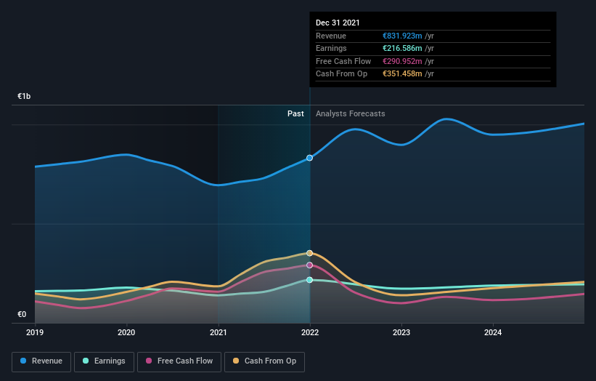Click the Earnings row label in tooltip
This screenshot has height=381, width=596.
[332, 48]
